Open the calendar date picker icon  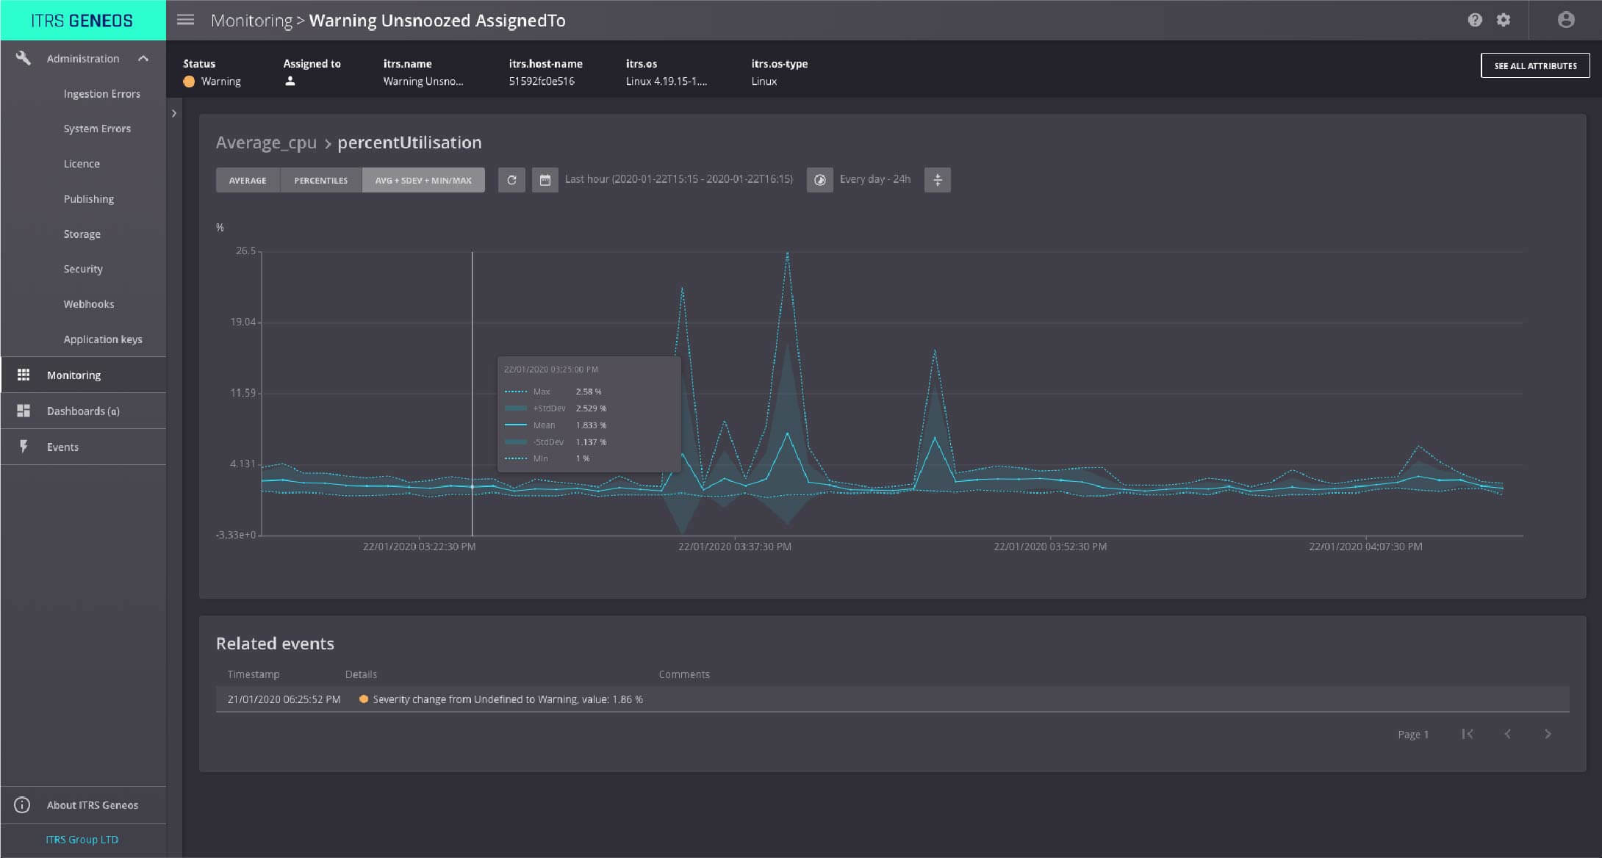click(x=545, y=180)
